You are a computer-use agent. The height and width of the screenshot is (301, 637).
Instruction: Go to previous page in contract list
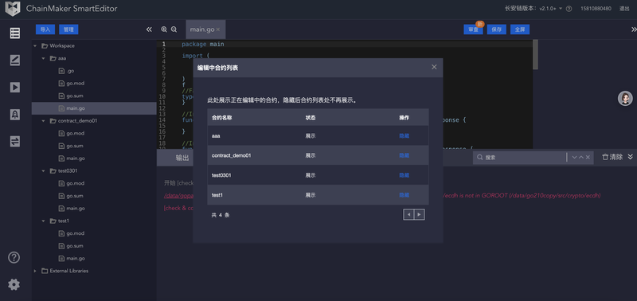click(x=408, y=214)
